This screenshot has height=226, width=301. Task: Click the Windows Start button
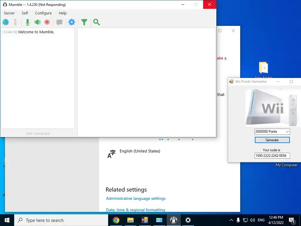(x=7, y=220)
